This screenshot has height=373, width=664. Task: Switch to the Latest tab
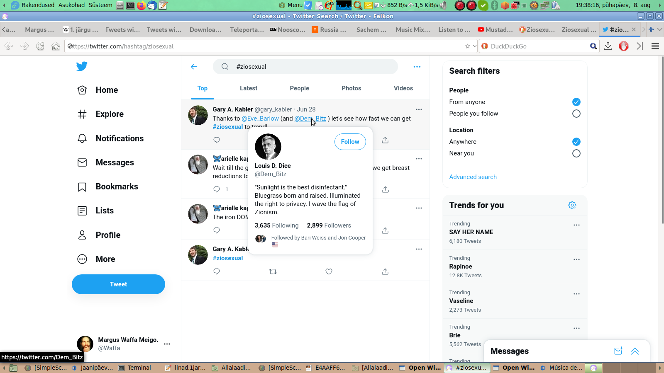click(249, 88)
